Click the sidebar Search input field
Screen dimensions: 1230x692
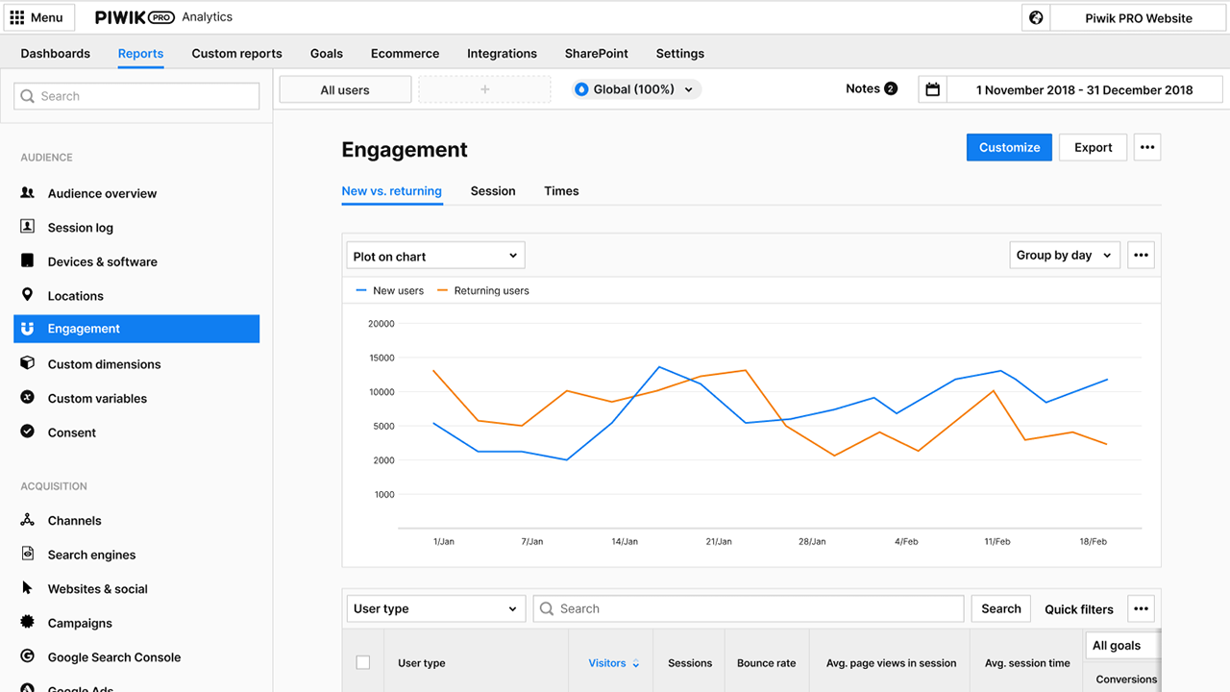[x=136, y=96]
